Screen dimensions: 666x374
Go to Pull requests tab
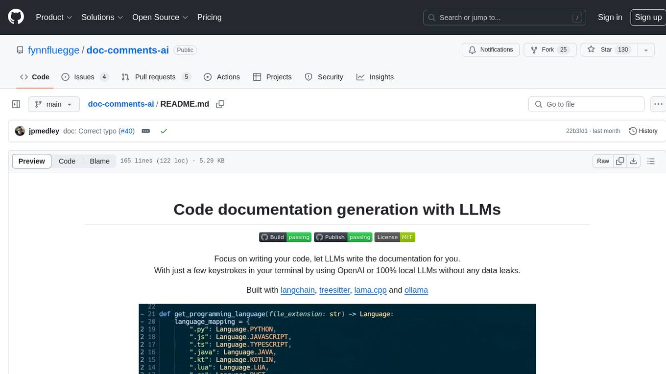pyautogui.click(x=155, y=77)
